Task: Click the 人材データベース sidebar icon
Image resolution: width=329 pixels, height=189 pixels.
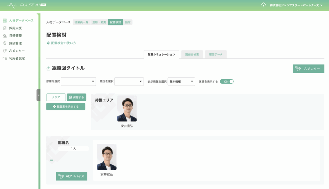Action: pos(5,21)
